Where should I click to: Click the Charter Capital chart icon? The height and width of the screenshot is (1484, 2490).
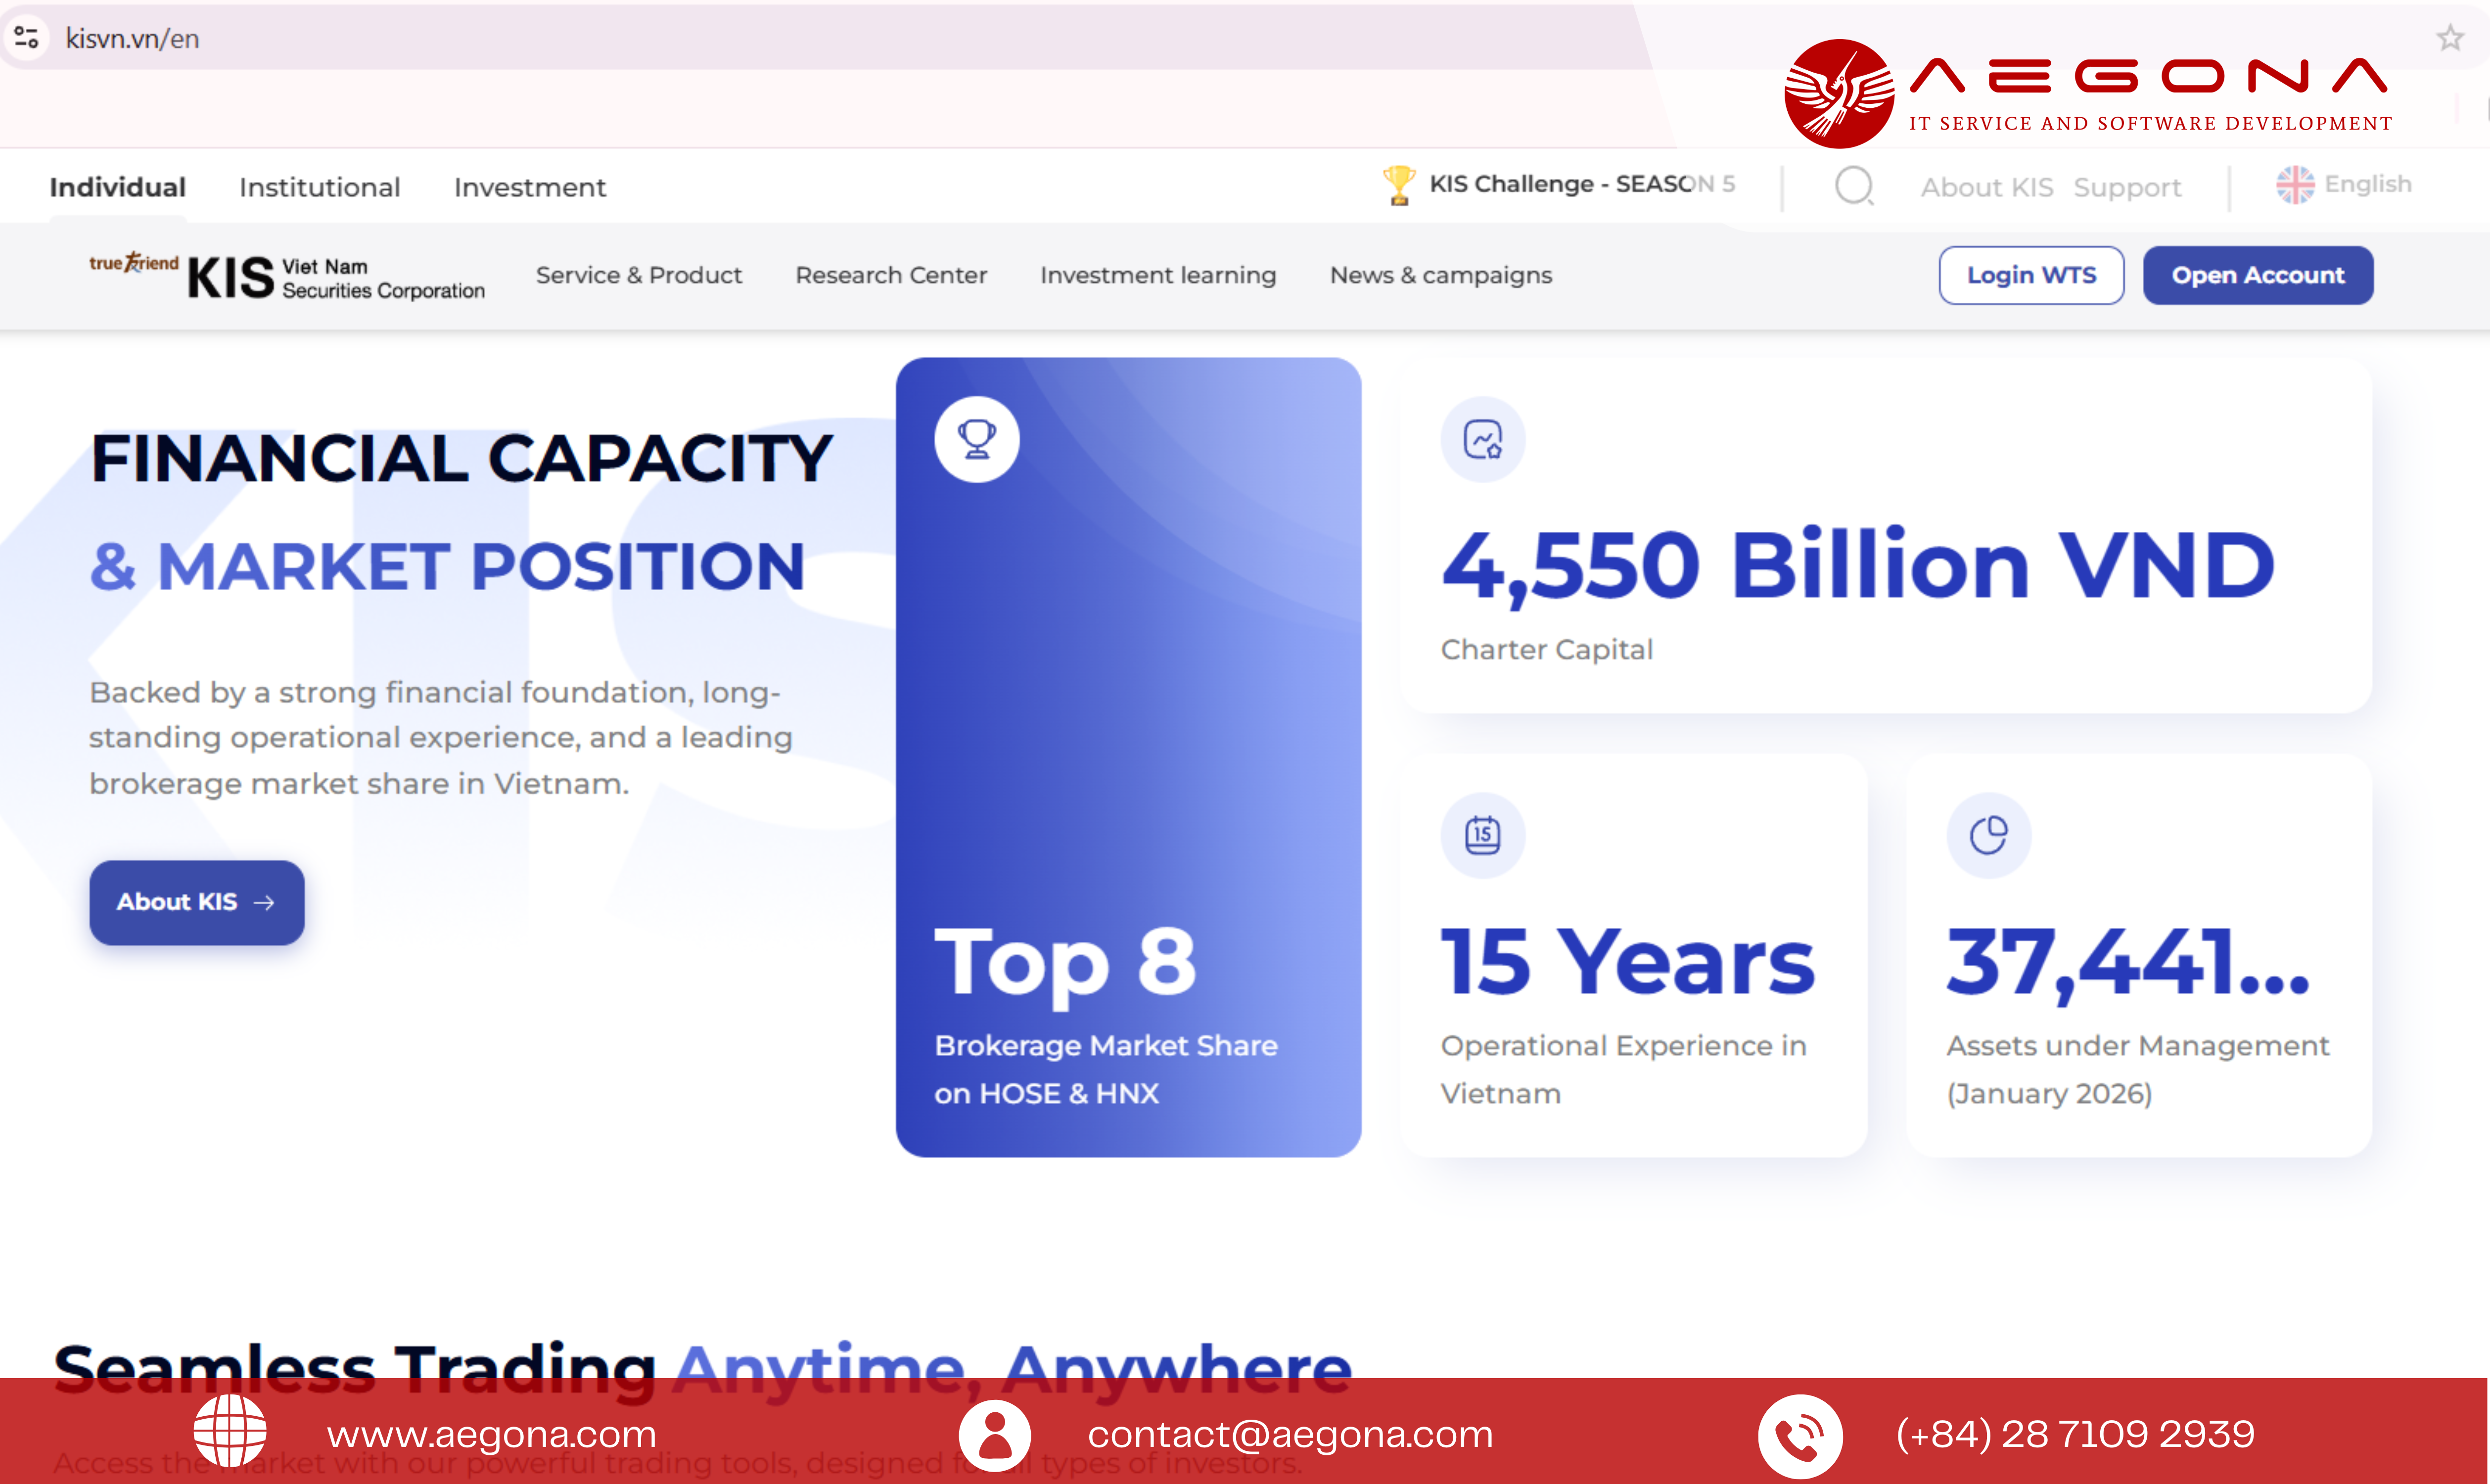pos(1483,439)
